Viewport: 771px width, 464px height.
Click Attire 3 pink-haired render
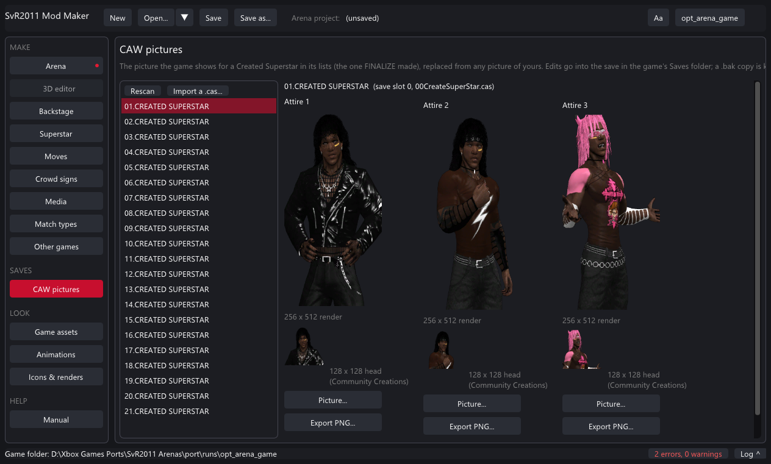611,213
